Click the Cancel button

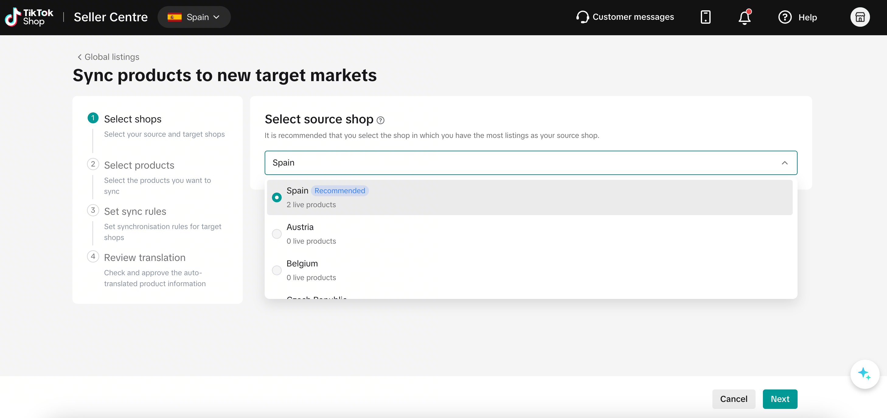point(733,399)
